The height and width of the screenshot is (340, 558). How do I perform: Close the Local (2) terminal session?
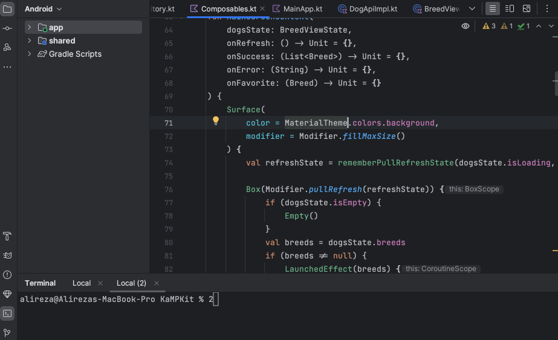[157, 283]
